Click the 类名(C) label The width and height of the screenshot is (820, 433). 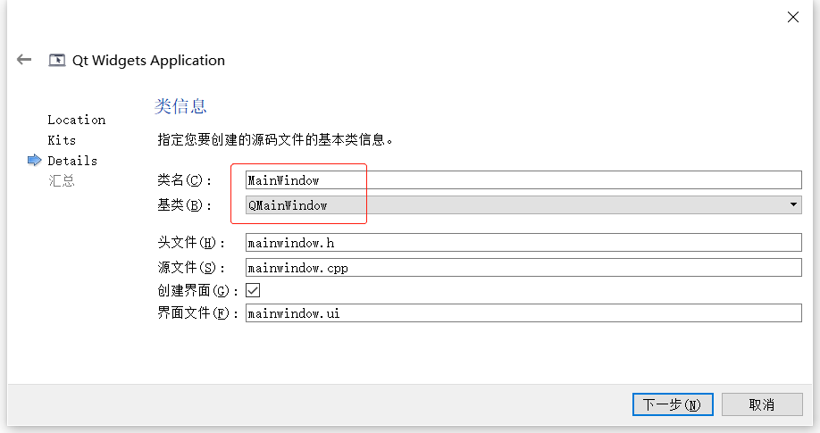coord(185,180)
